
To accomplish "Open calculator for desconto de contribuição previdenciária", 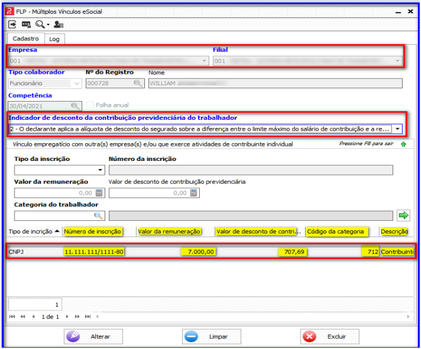I will click(x=194, y=192).
